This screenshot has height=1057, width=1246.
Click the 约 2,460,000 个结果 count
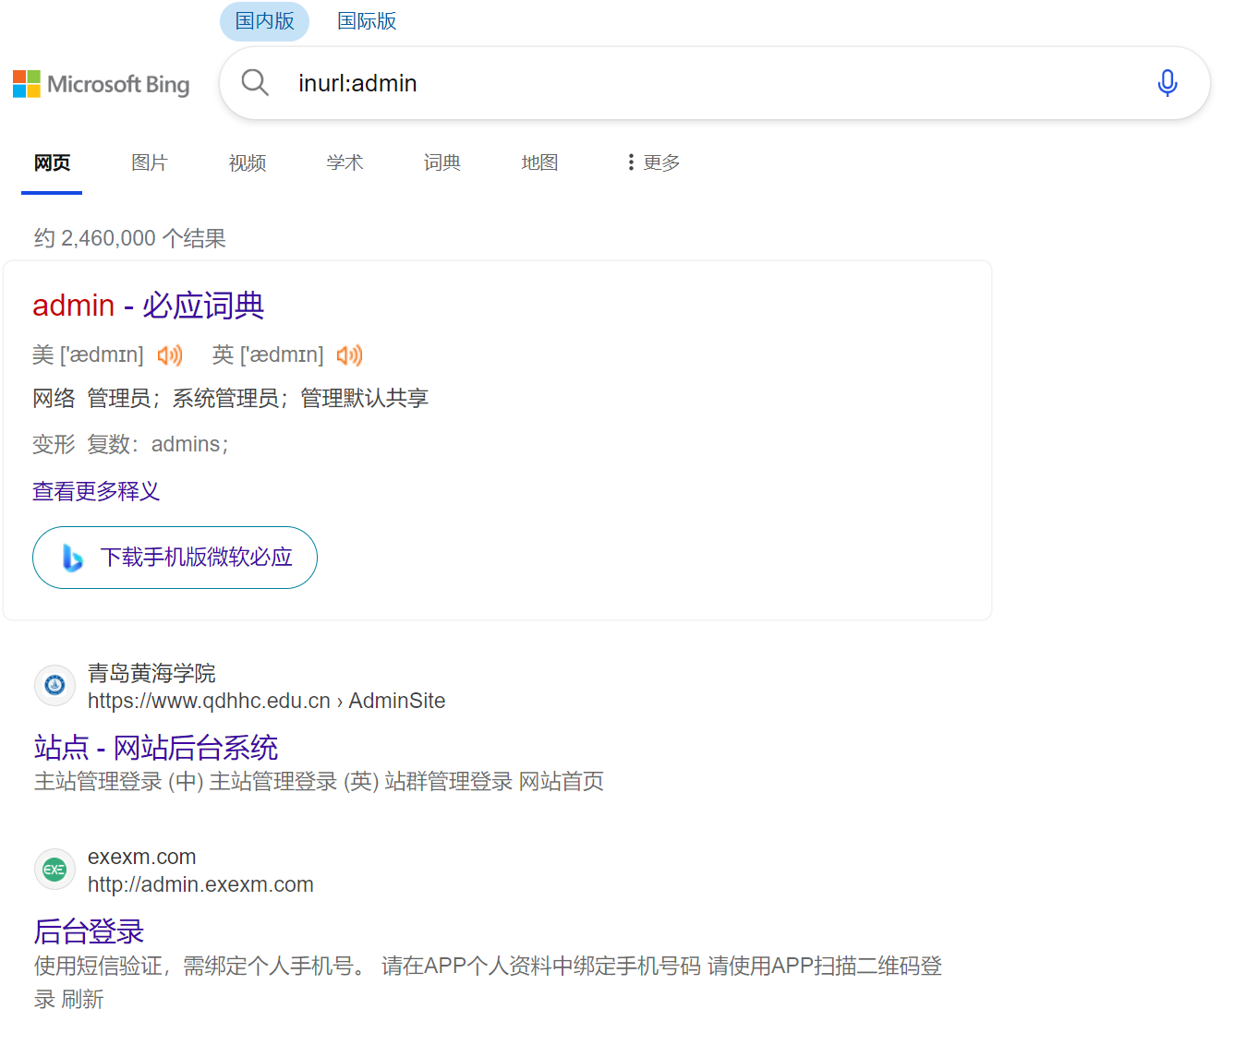[130, 238]
